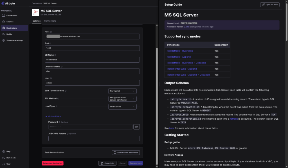Open the SSH Tunnel Method dropdown
288x168 pixels.
pos(122,91)
